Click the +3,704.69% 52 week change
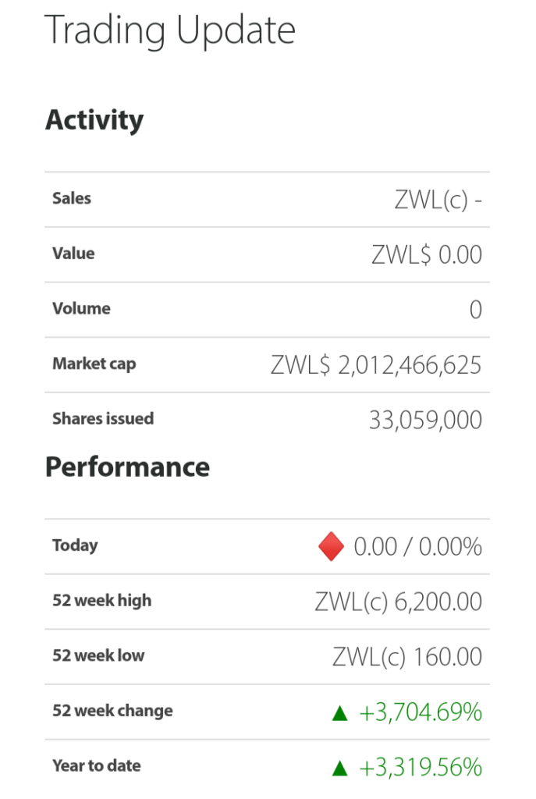Screen dimensions: 536x799 421,712
